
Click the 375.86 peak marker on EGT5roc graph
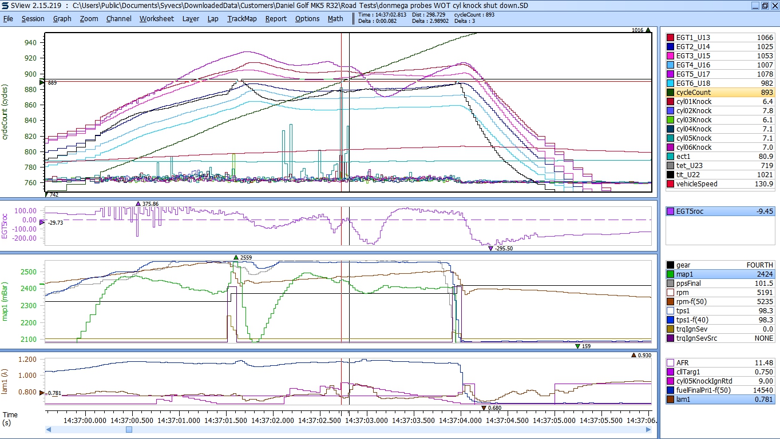(x=138, y=203)
